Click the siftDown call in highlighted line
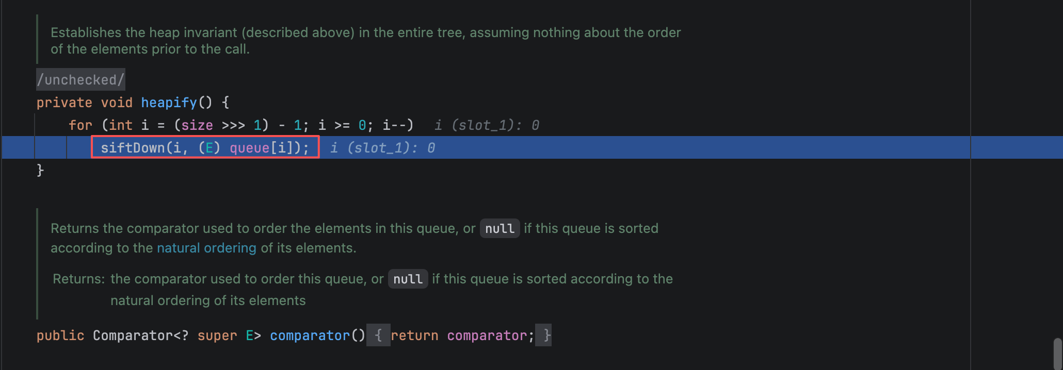1063x370 pixels. point(133,148)
